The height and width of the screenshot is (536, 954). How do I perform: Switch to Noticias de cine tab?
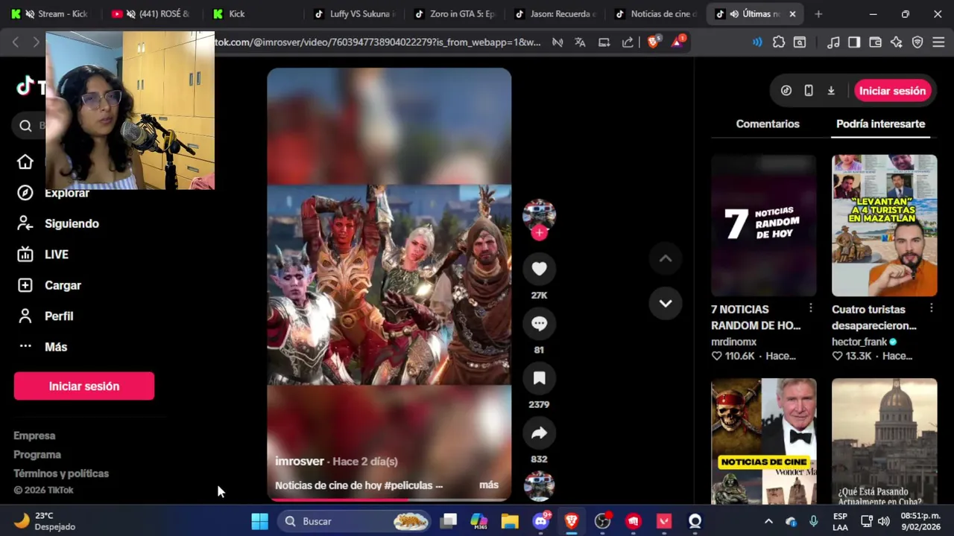click(656, 13)
